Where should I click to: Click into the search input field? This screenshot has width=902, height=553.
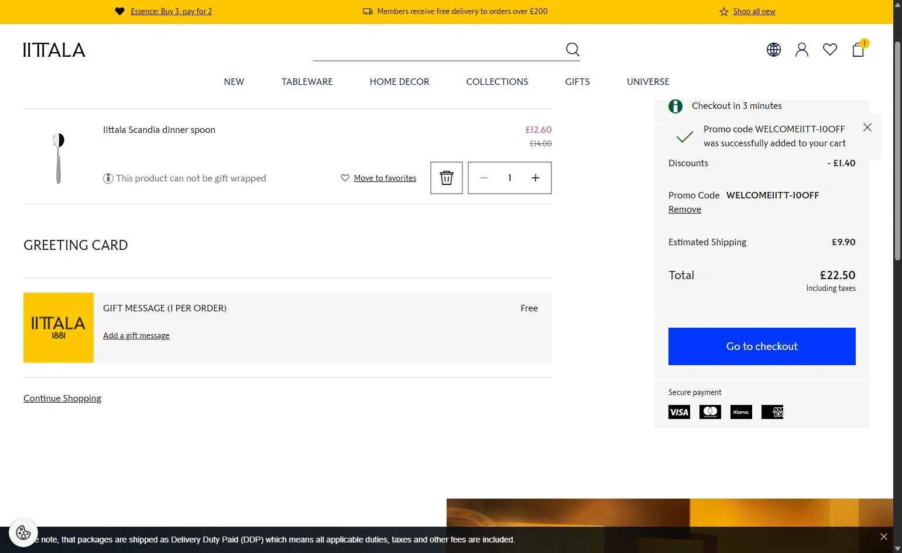438,49
